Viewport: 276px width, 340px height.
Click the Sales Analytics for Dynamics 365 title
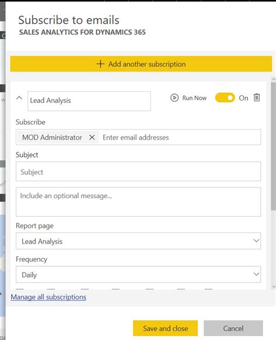pyautogui.click(x=82, y=32)
